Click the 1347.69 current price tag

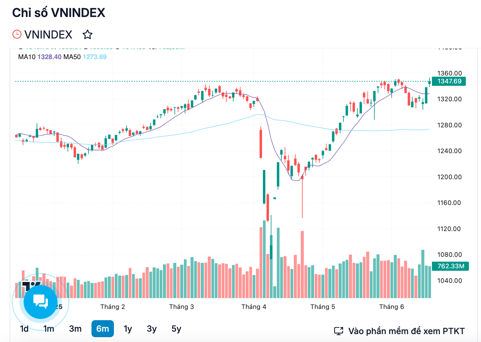449,81
